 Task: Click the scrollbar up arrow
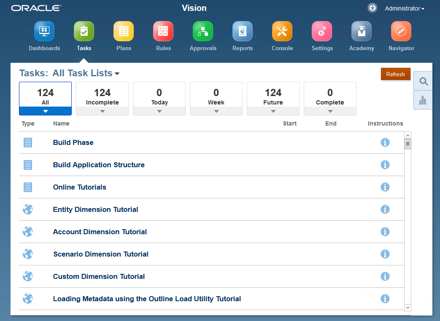tap(408, 135)
